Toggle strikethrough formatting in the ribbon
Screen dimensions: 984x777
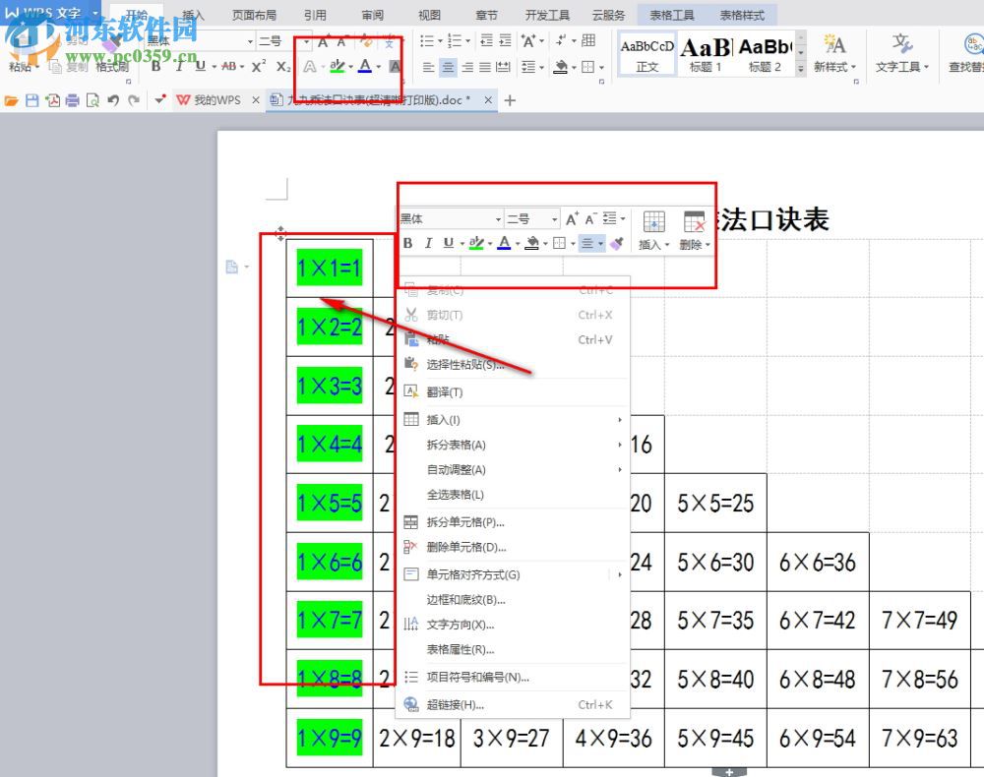click(x=230, y=65)
